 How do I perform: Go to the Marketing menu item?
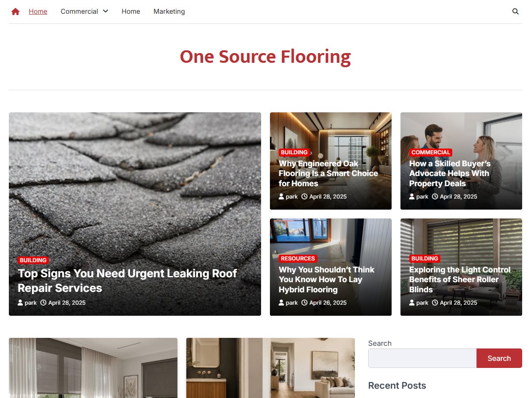coord(169,11)
